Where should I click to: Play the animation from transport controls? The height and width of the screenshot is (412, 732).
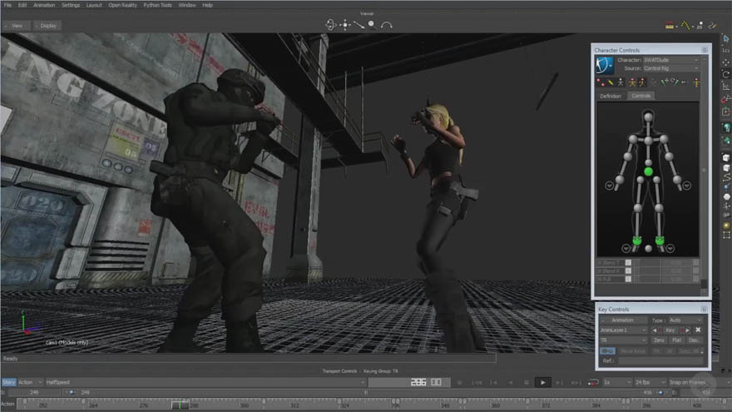pos(542,383)
